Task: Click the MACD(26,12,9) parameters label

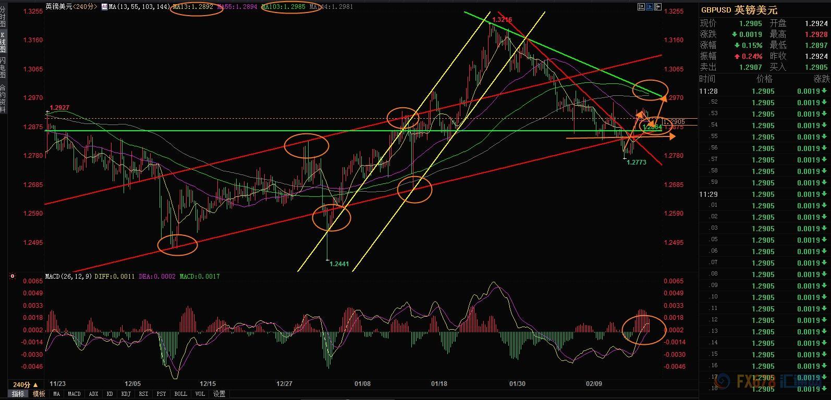Action: click(67, 277)
